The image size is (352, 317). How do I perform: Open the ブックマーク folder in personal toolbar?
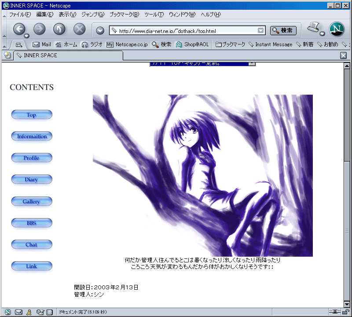point(230,44)
